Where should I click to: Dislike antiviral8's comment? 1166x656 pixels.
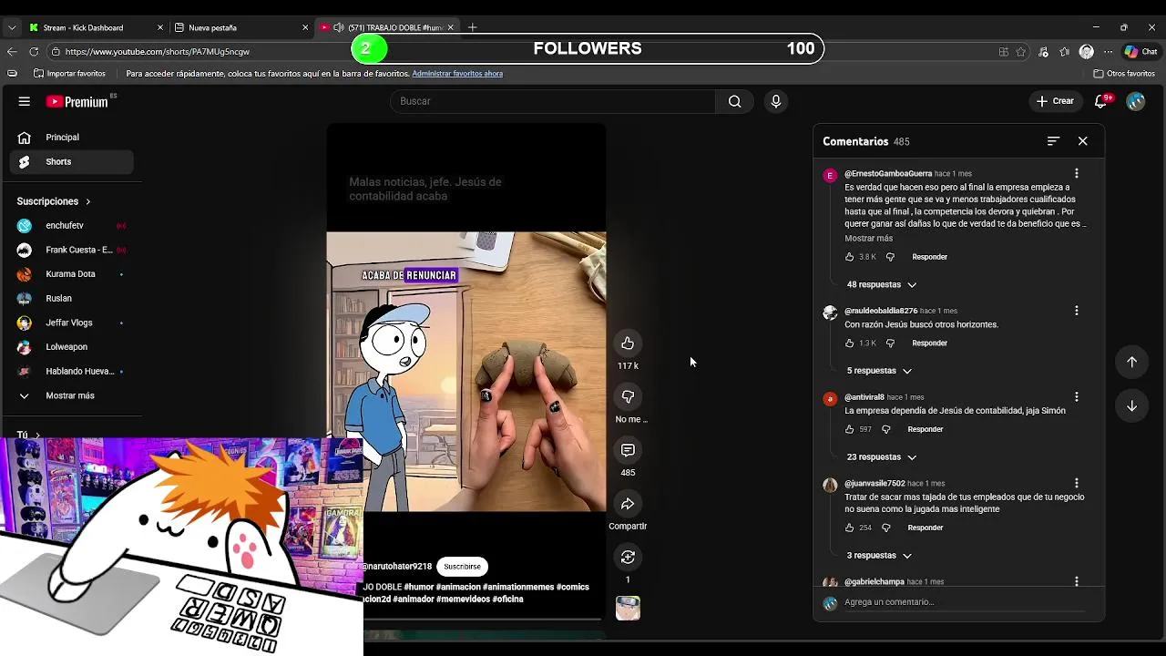[885, 429]
